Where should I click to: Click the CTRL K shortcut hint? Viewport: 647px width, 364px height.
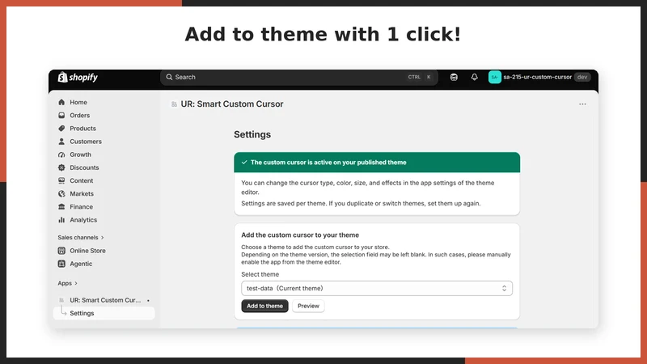[420, 77]
